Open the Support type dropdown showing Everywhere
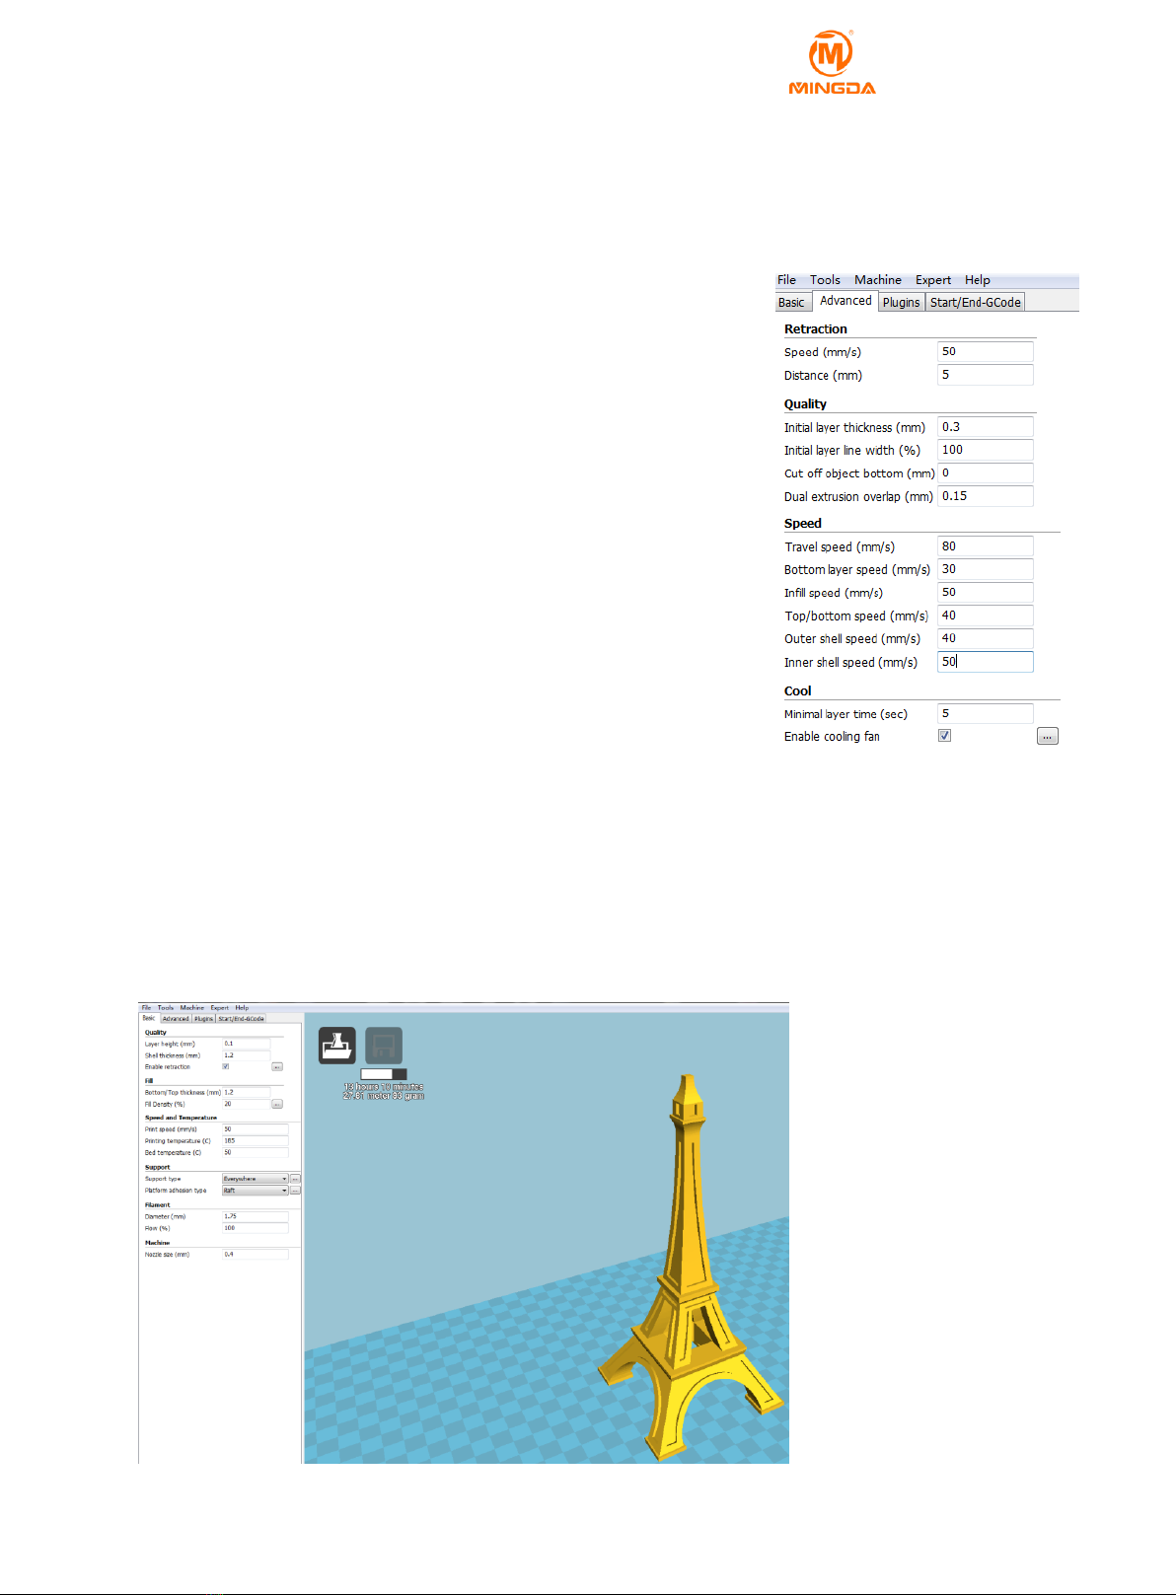This screenshot has width=1176, height=1595. (x=256, y=1179)
